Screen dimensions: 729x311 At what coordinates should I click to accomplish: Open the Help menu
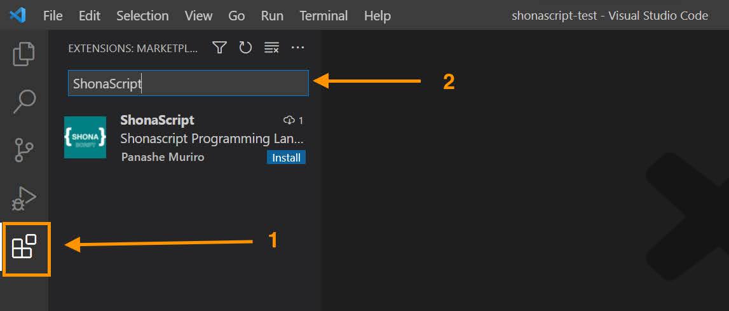pyautogui.click(x=377, y=16)
